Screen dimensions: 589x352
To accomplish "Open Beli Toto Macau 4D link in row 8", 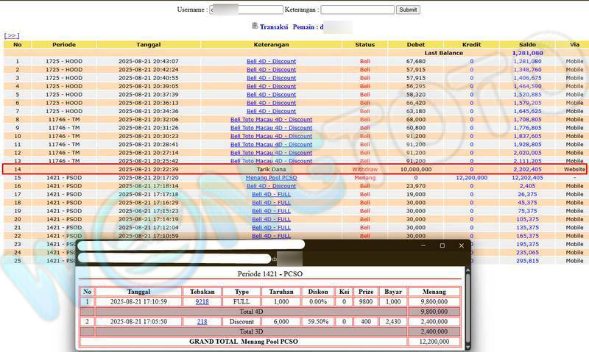I will [271, 120].
